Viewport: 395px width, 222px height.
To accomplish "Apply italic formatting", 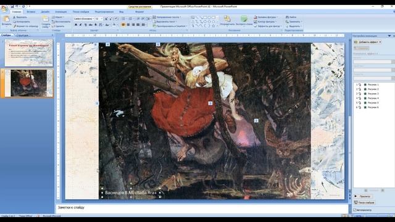I will [81, 25].
